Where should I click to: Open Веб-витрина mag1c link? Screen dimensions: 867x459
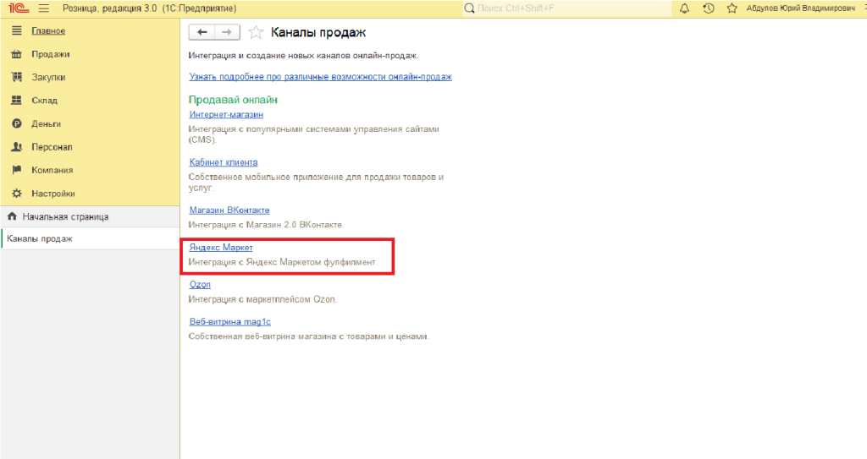click(x=230, y=321)
